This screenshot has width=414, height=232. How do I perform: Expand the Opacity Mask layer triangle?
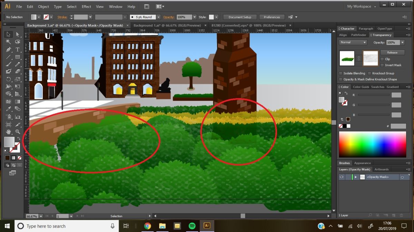(x=356, y=177)
